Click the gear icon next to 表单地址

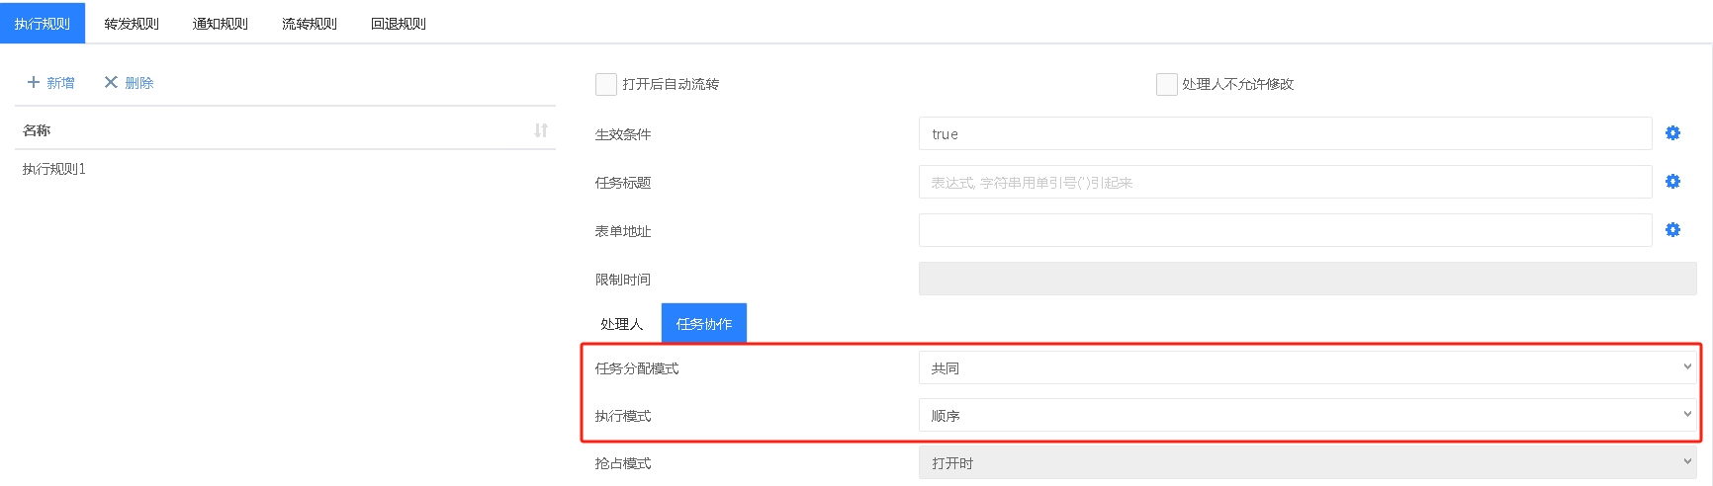(x=1672, y=230)
